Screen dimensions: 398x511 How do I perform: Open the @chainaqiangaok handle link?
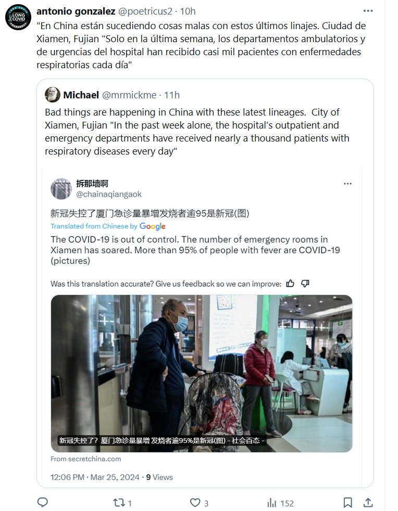109,195
